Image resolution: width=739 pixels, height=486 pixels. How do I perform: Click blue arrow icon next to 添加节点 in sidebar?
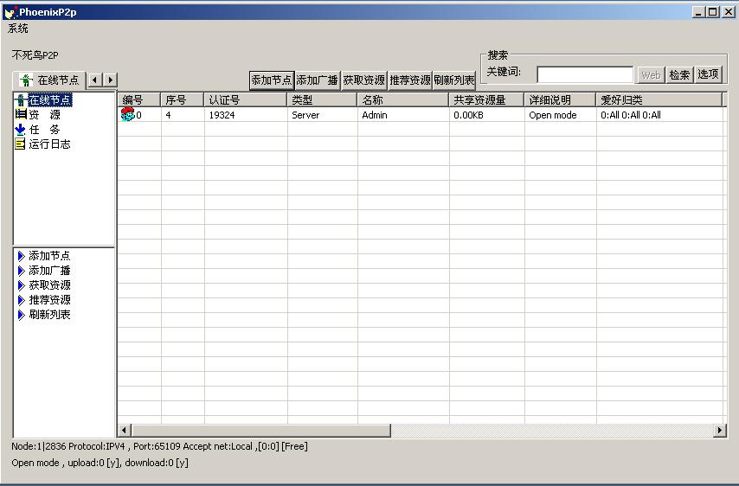point(22,256)
